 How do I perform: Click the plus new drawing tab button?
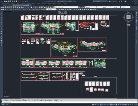33,5
